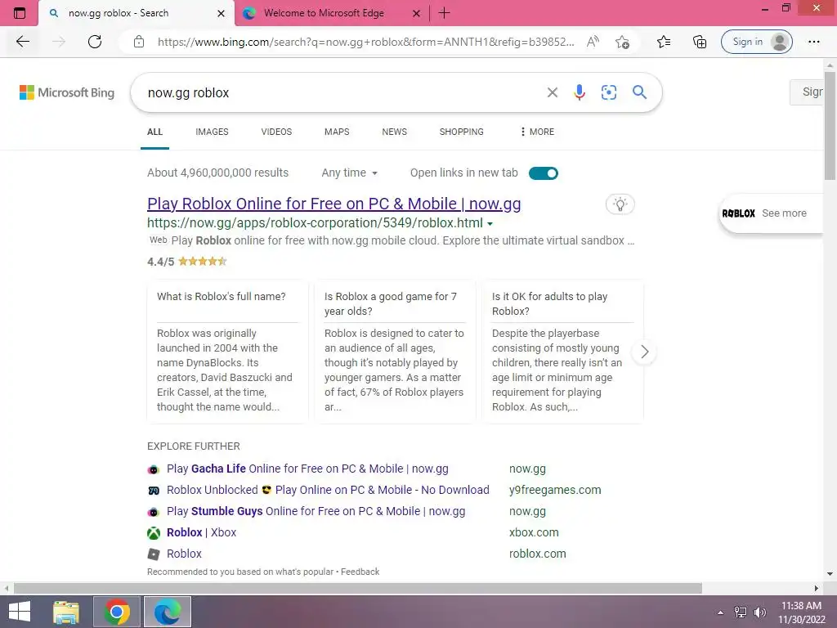Open the MORE search categories menu

537,132
